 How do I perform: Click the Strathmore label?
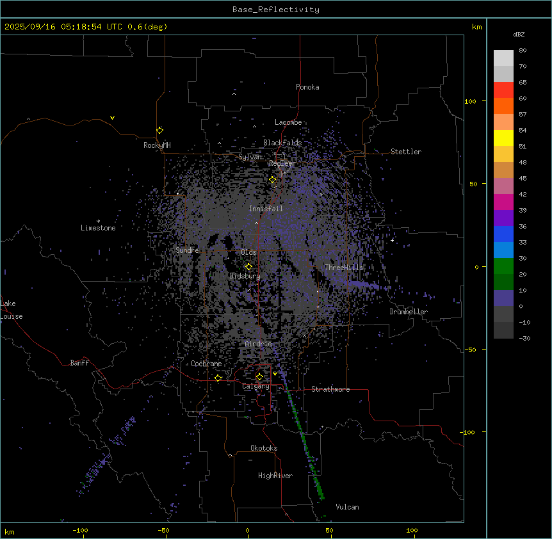tap(330, 389)
